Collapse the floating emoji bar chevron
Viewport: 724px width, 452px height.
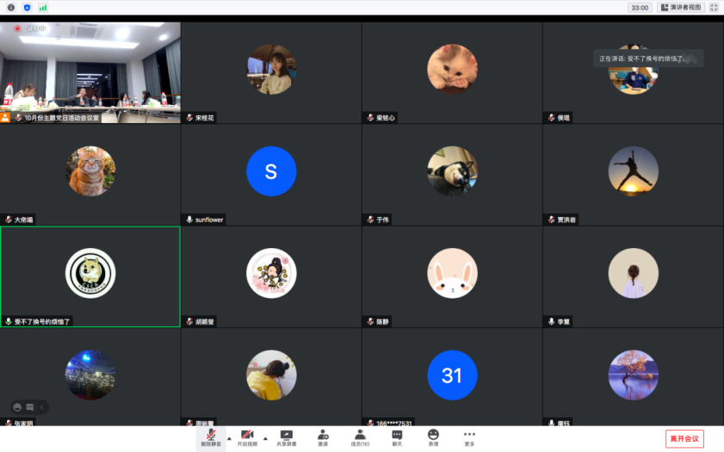pos(42,406)
